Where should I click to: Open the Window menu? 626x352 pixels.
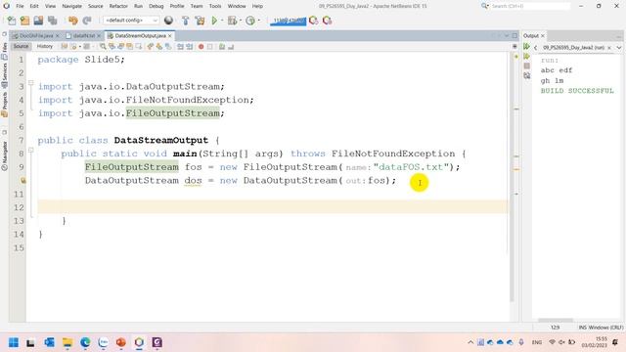click(x=237, y=6)
